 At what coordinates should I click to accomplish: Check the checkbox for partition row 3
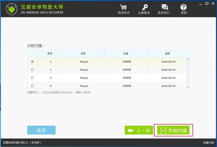pyautogui.click(x=33, y=78)
